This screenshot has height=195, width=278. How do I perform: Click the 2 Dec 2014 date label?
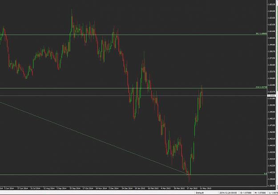pyautogui.click(x=113, y=188)
